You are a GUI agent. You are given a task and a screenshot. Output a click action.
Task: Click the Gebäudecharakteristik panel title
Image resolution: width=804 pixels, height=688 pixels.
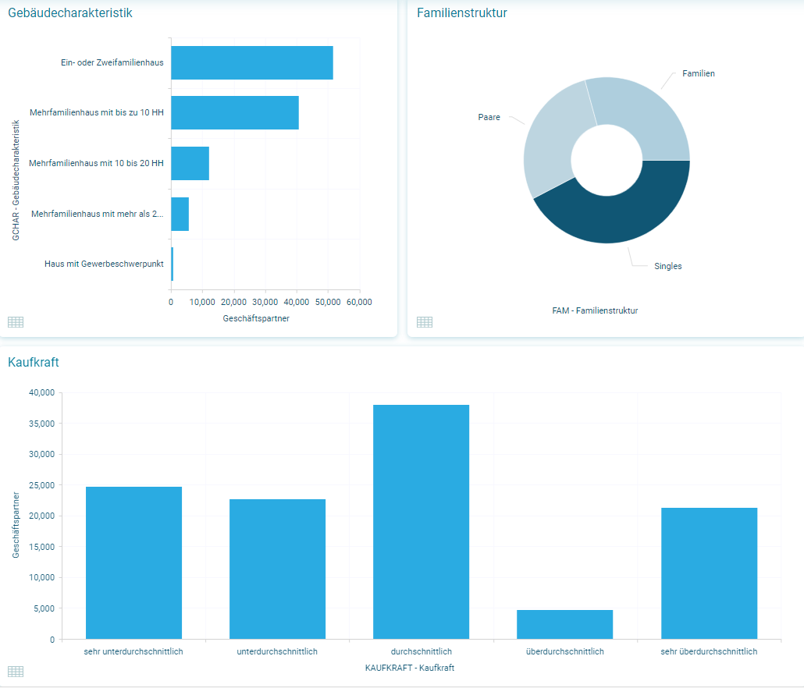(x=70, y=12)
